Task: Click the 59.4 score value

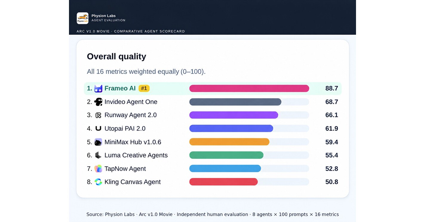Action: point(332,142)
